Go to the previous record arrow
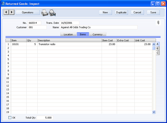Viewport: 167px width, 123px height. (x=6, y=12)
